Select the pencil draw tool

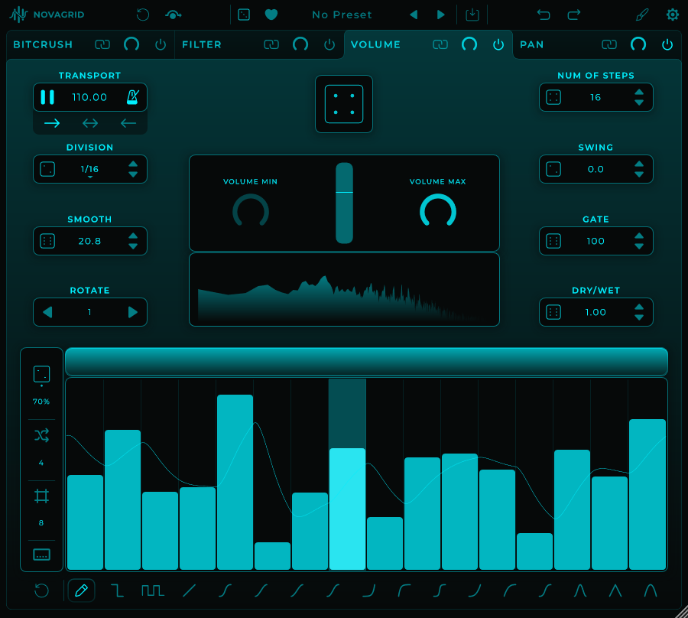82,590
